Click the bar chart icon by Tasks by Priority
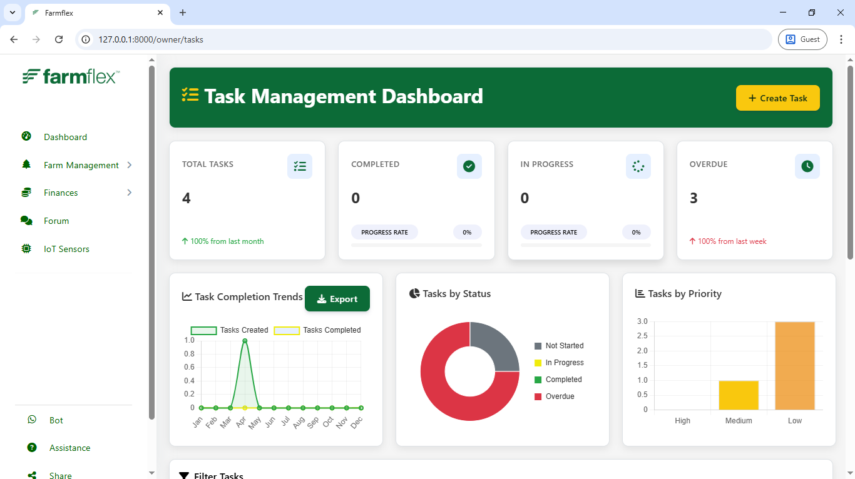 pos(640,293)
